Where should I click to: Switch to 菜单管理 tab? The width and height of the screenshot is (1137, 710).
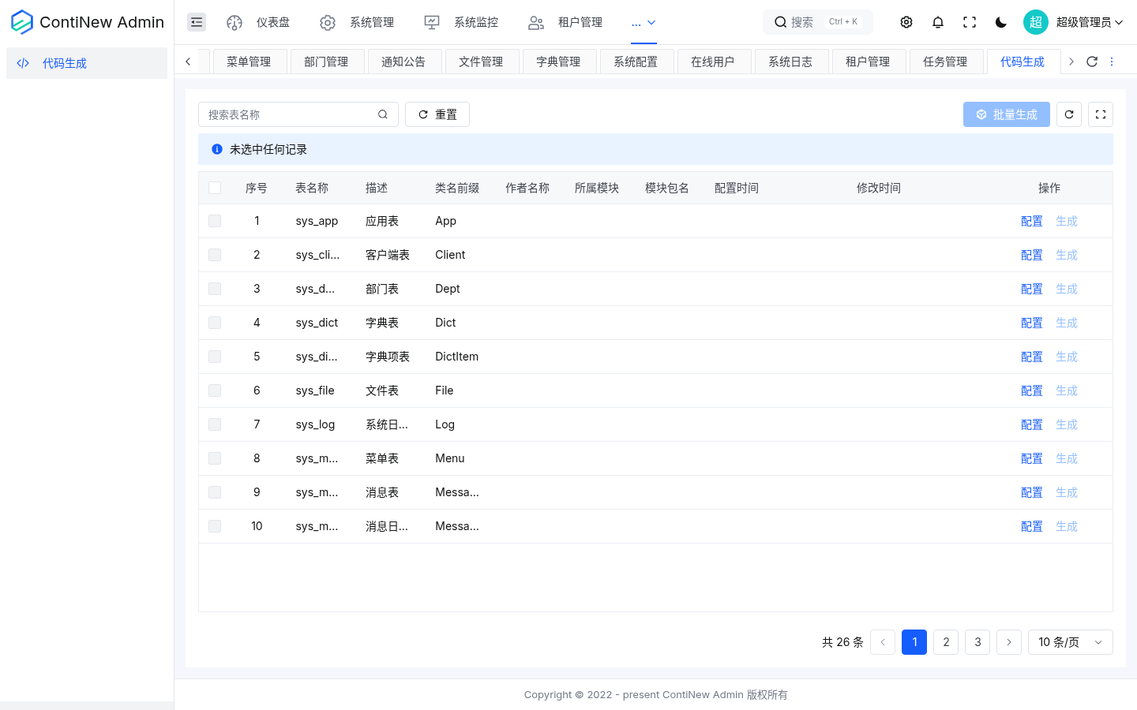[x=250, y=62]
